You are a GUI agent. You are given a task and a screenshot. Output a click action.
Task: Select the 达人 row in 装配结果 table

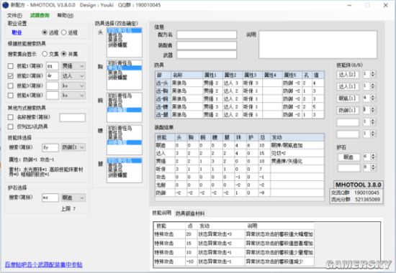tap(240, 153)
